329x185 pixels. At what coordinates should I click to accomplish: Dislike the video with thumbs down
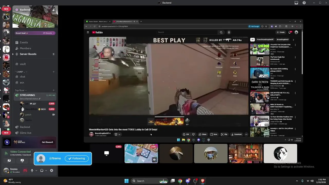click(193, 134)
